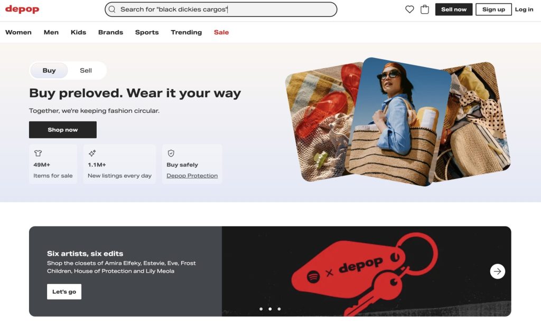Click the Sign up button
This screenshot has height=334, width=541.
493,9
